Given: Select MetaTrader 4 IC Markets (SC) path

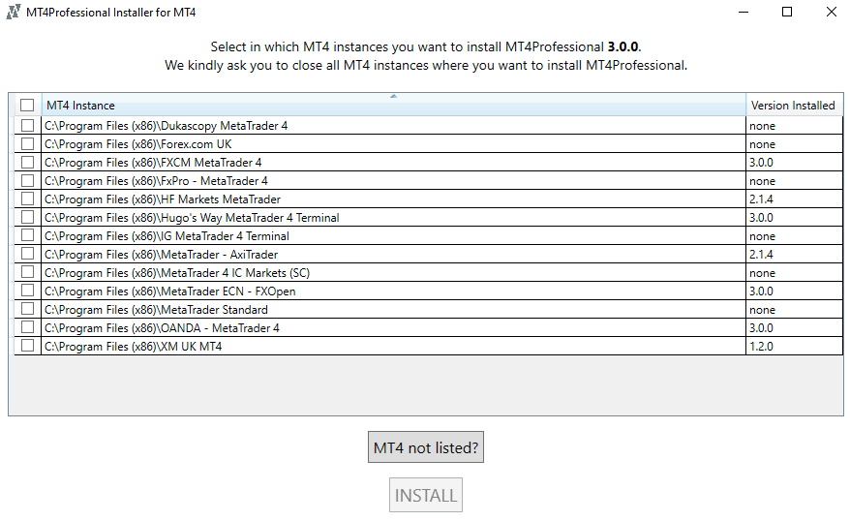Looking at the screenshot, I should pos(177,273).
